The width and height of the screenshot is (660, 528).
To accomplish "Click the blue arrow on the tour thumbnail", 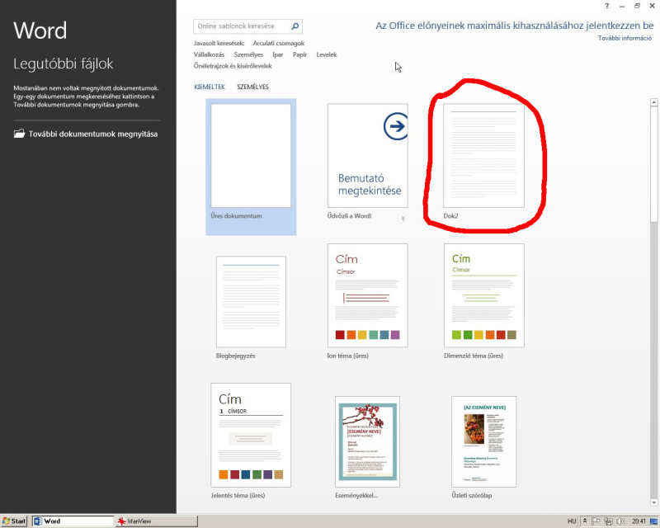I will [x=396, y=126].
